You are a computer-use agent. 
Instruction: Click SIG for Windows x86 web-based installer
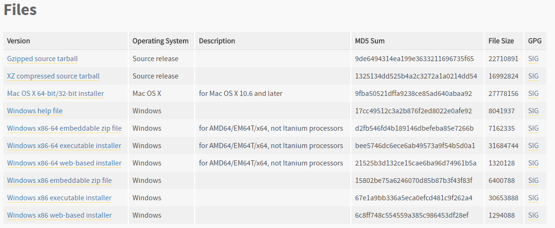tap(533, 215)
